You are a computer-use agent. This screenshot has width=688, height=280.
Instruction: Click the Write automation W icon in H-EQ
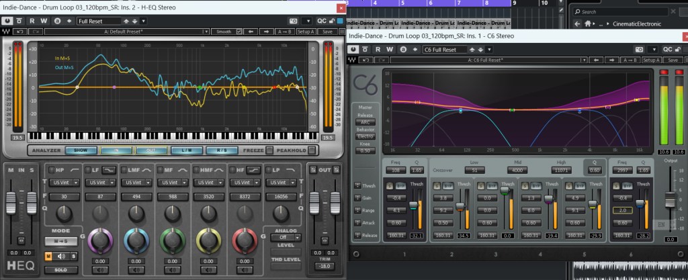[x=45, y=21]
